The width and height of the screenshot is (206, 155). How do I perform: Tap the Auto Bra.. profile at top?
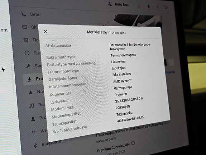coord(119,4)
